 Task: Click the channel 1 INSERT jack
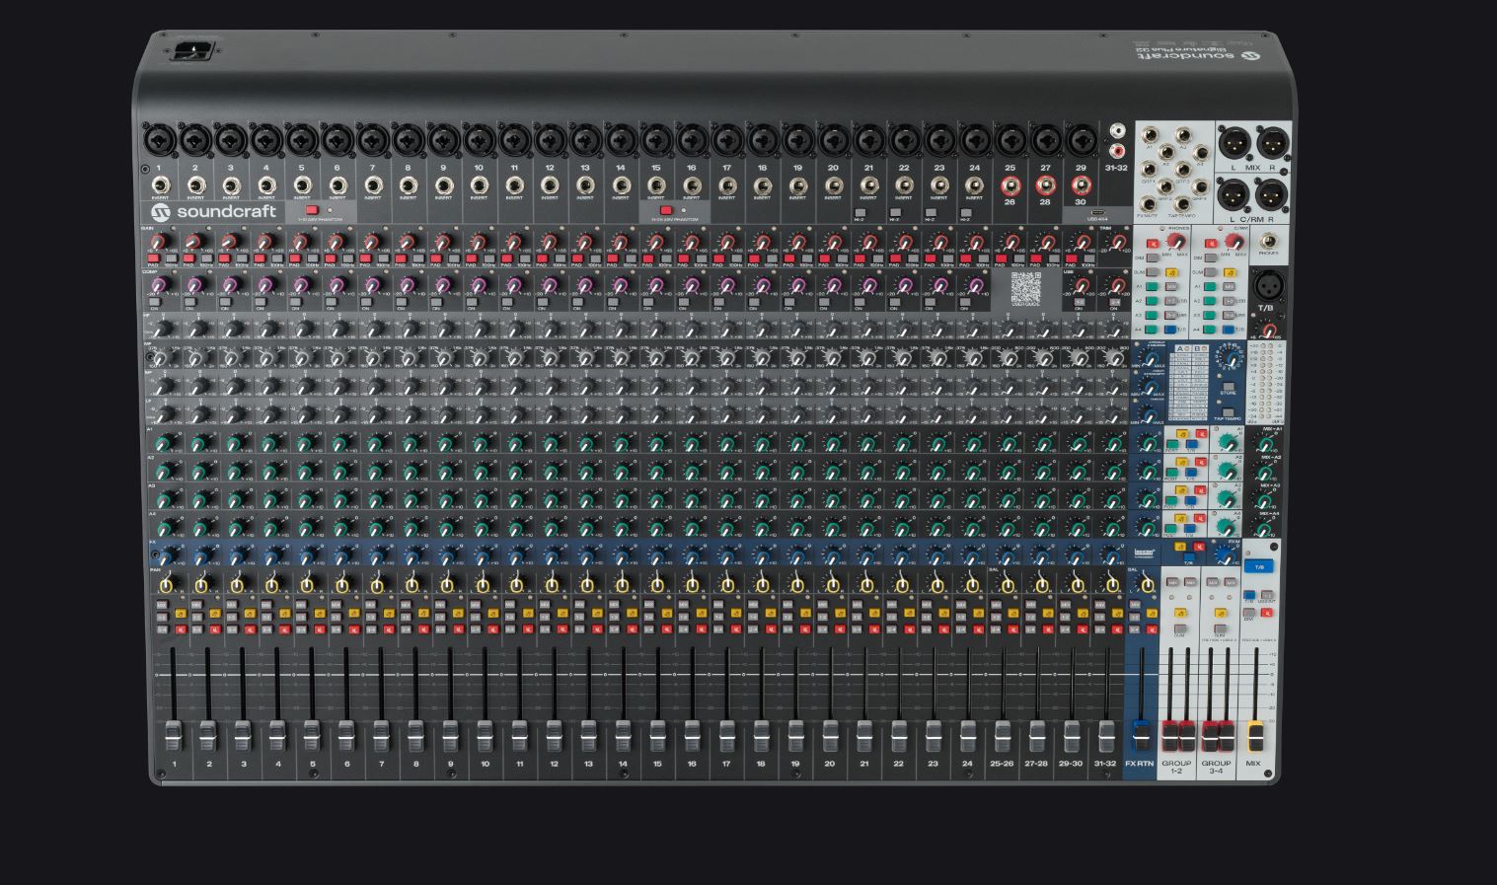coord(160,184)
